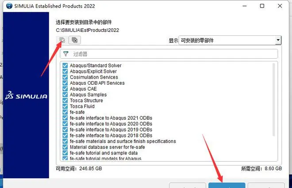The width and height of the screenshot is (292, 188).
Task: Click into the 过滤器 filter field
Action: click(x=169, y=54)
